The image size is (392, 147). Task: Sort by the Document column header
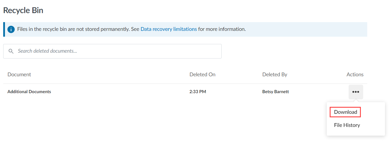(19, 75)
